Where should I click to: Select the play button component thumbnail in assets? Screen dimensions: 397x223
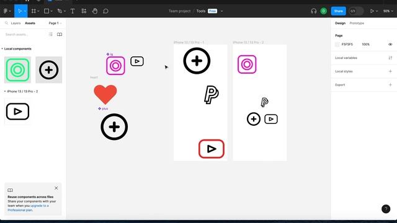click(17, 111)
